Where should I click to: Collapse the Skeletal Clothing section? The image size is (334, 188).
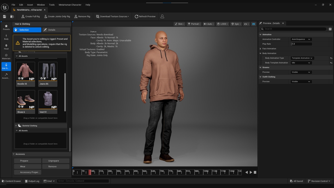[x=16, y=126]
